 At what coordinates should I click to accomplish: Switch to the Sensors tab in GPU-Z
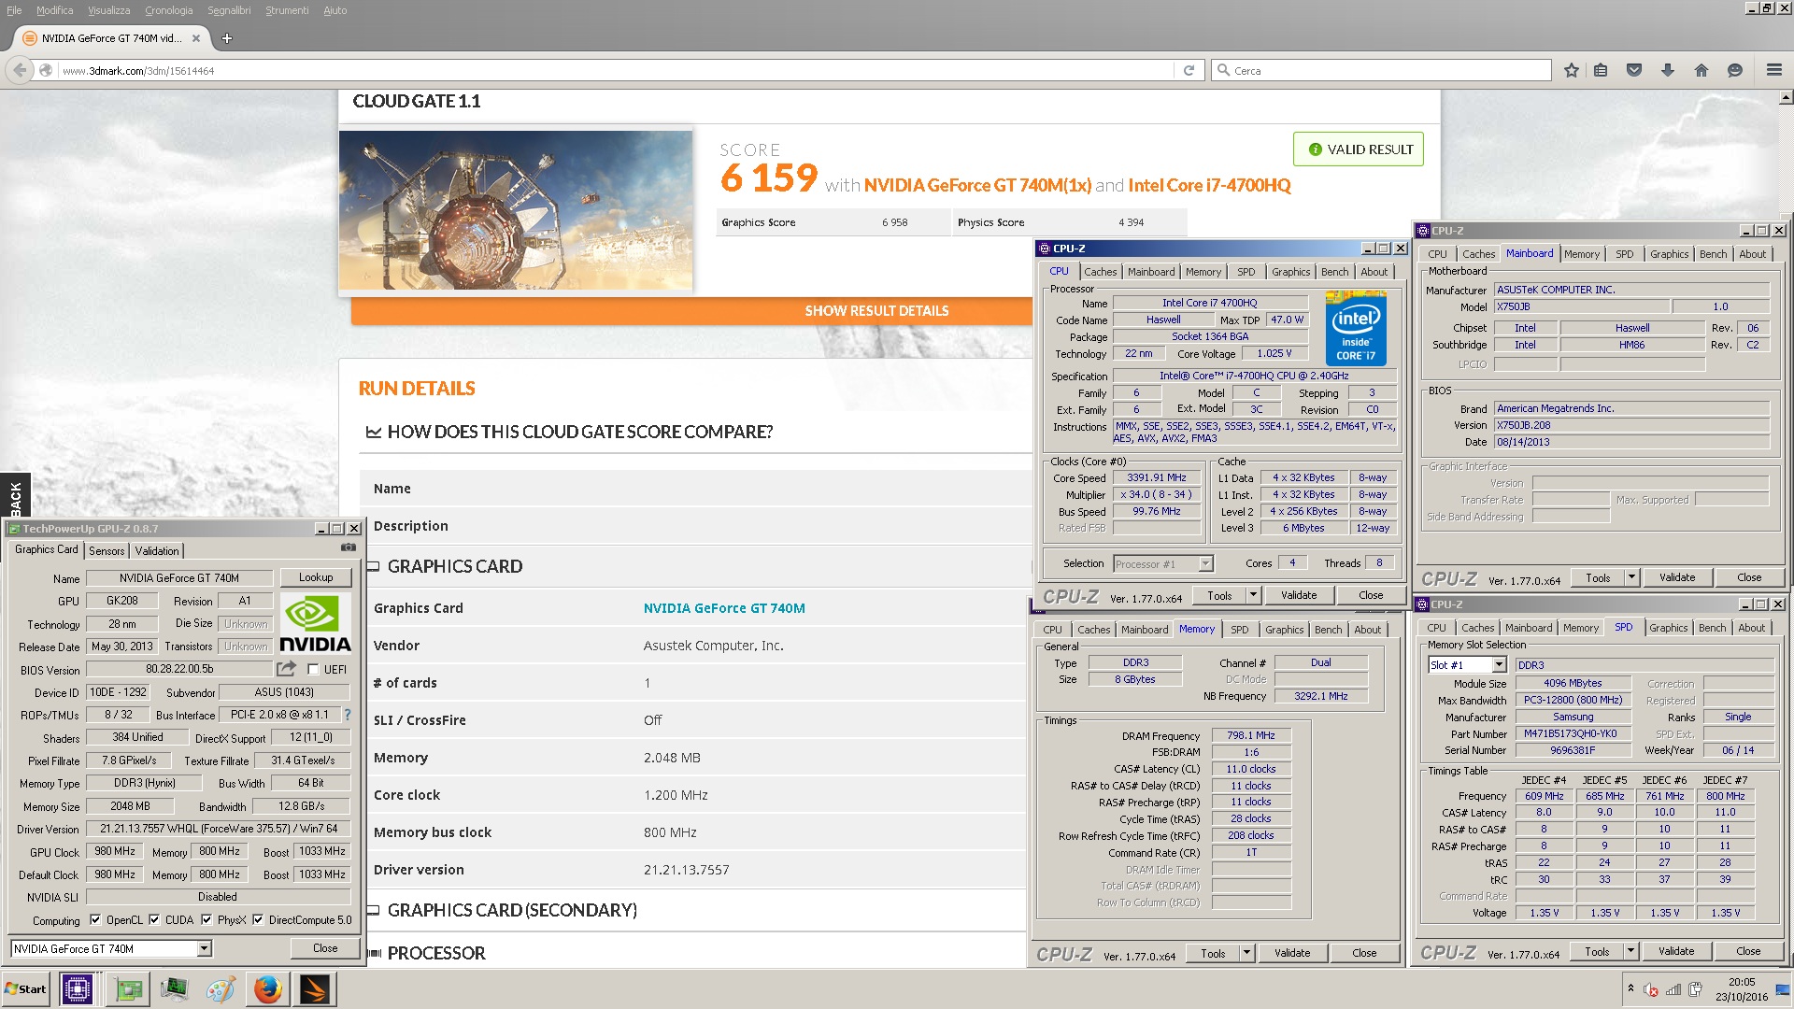(x=107, y=551)
